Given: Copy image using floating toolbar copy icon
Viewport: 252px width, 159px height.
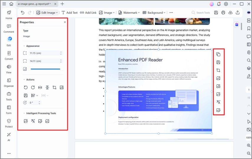Looking at the screenshot, I should tap(218, 54).
